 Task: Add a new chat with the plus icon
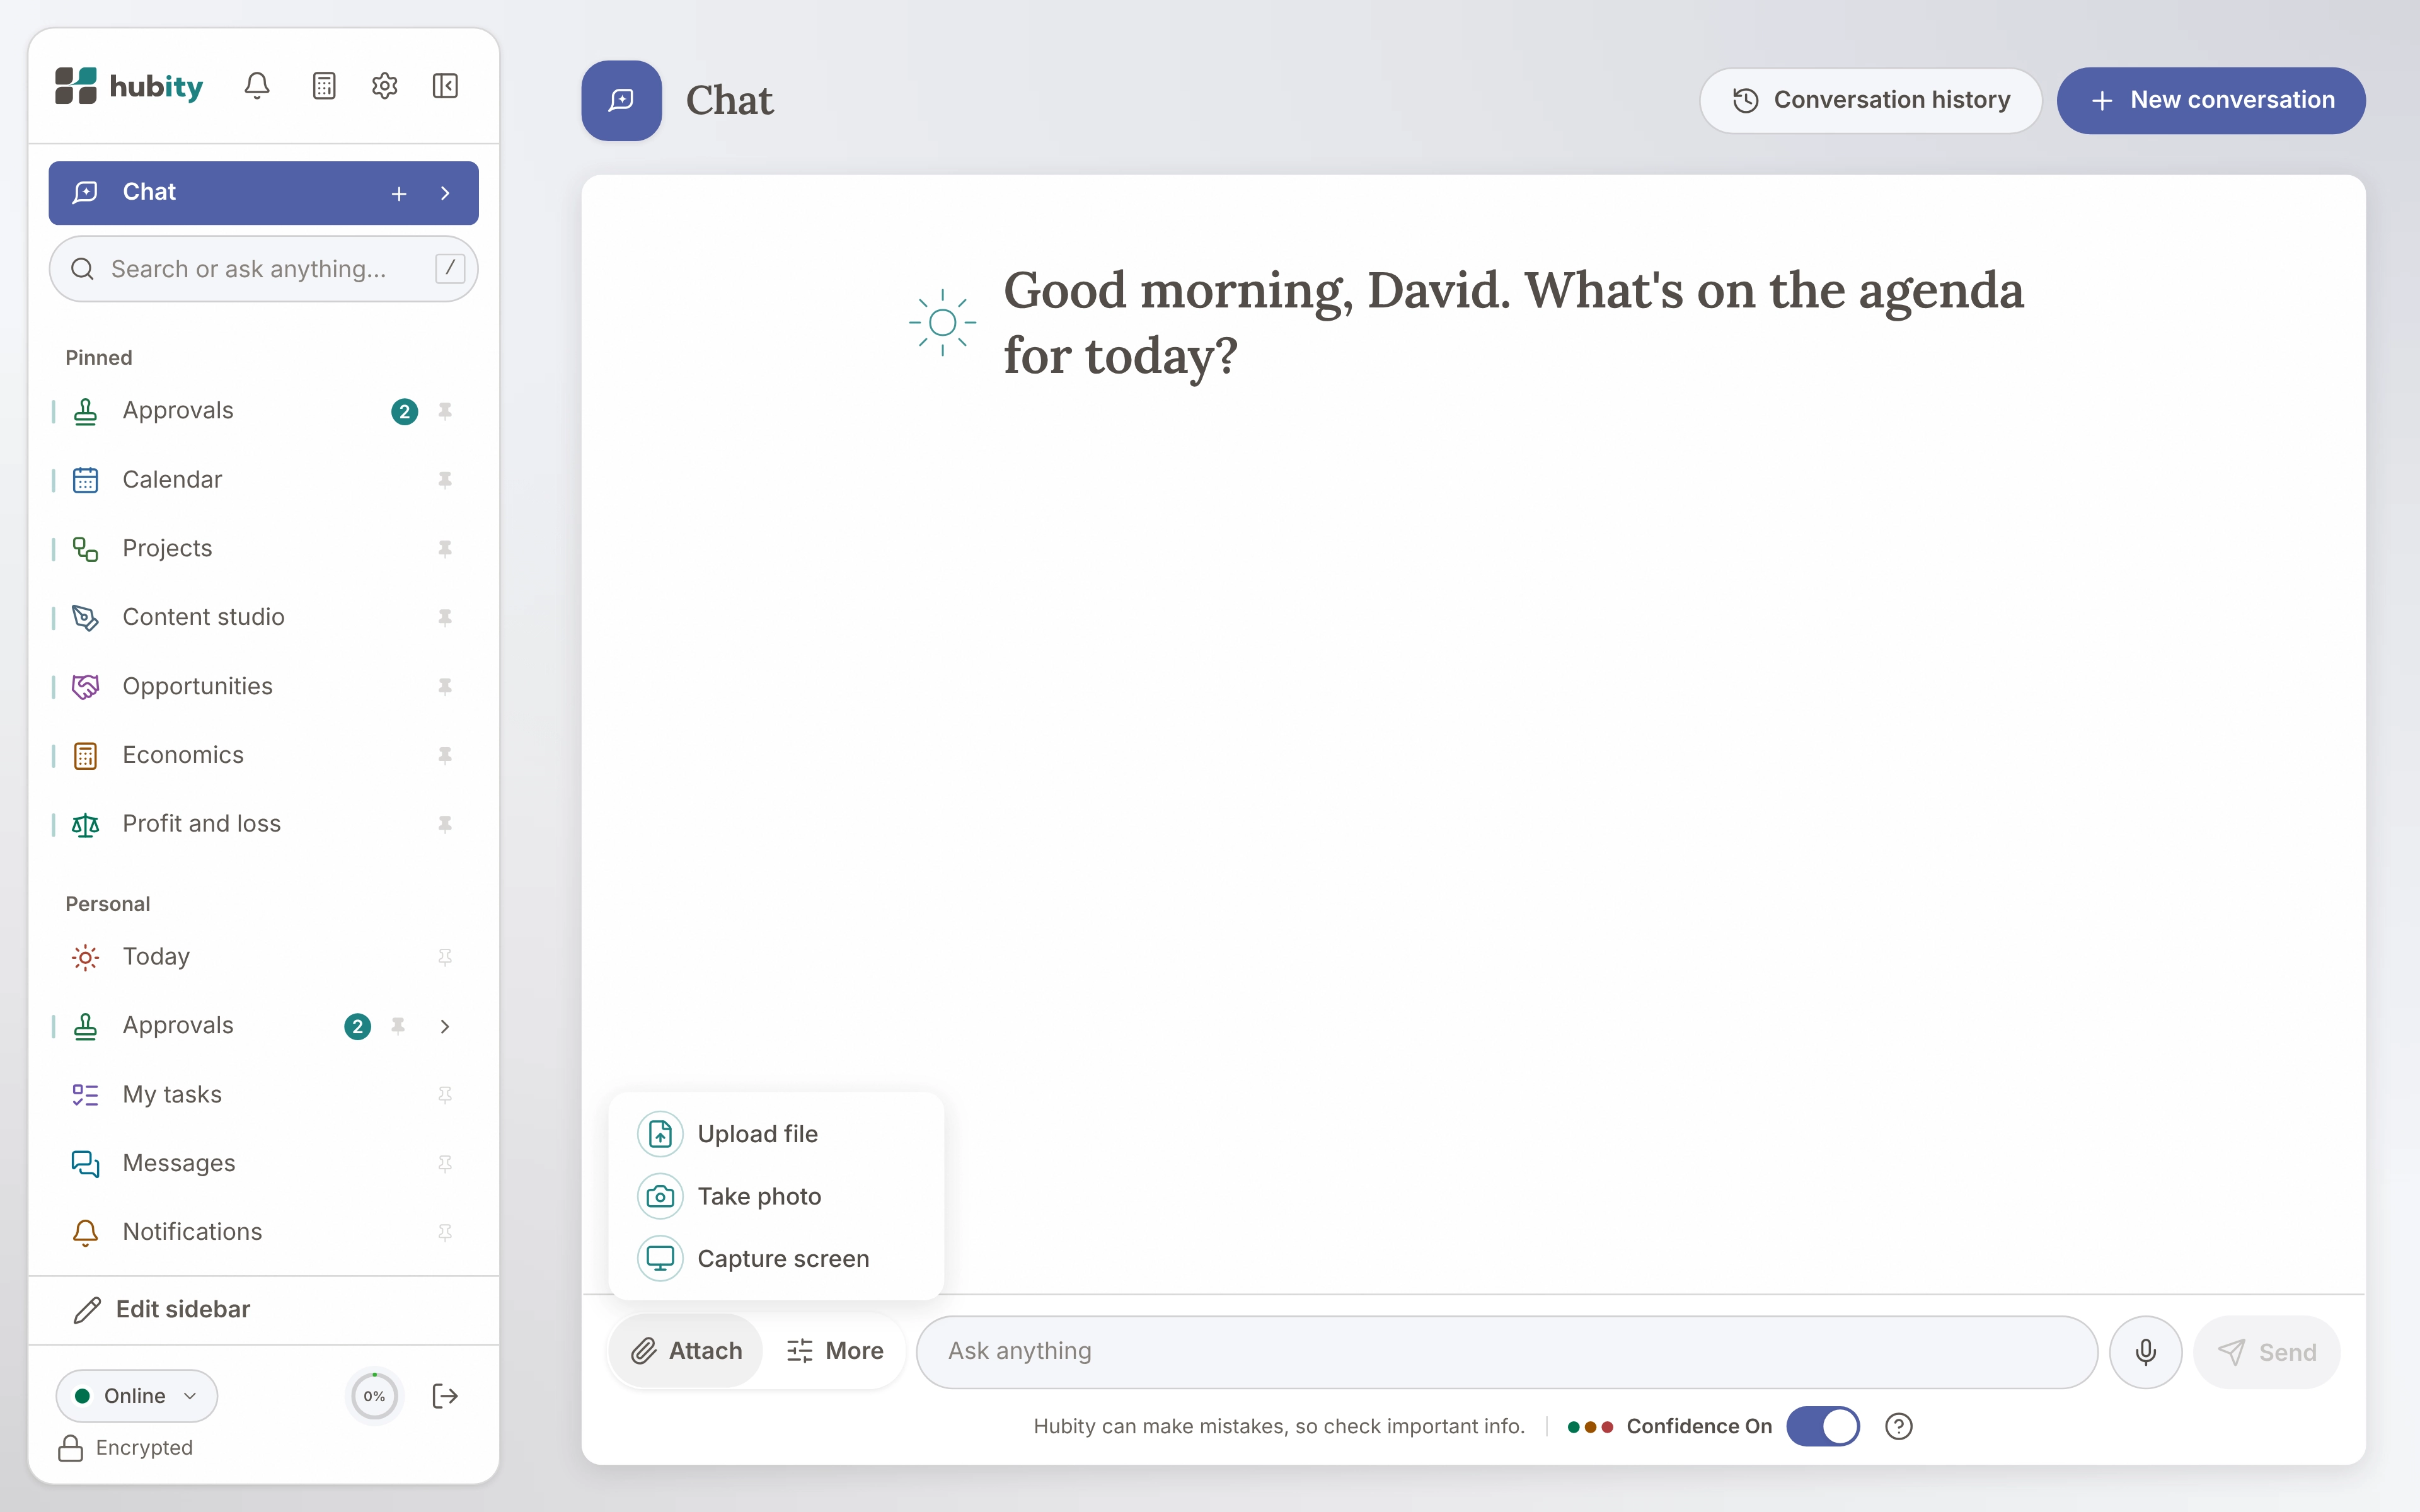click(399, 193)
